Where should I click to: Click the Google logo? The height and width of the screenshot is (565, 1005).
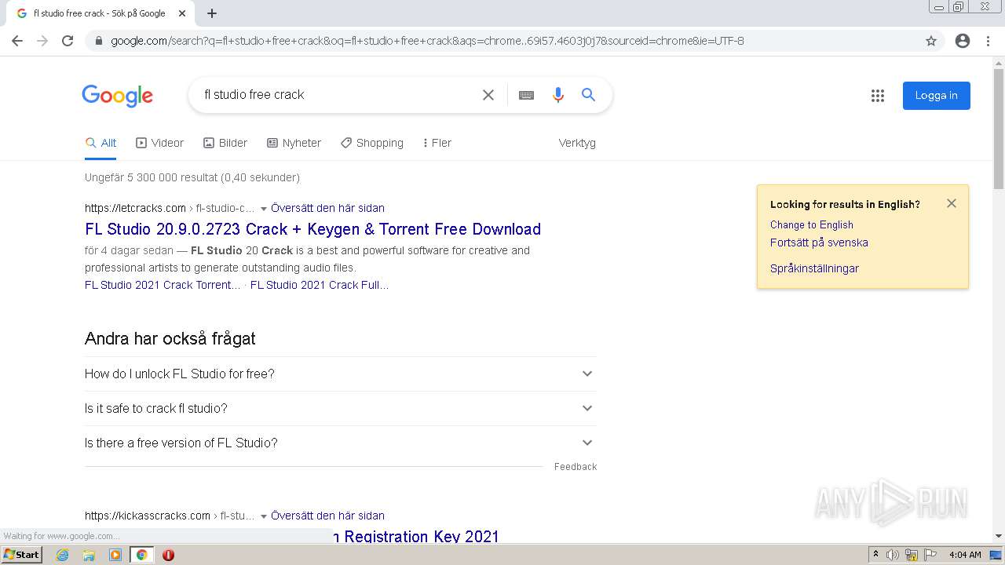[x=118, y=96]
